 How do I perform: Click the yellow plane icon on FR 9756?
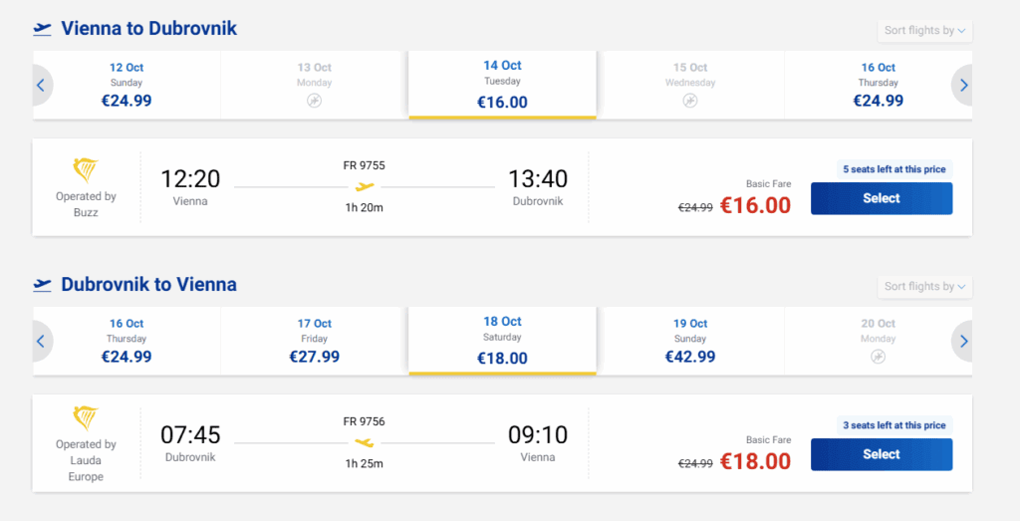pyautogui.click(x=365, y=442)
